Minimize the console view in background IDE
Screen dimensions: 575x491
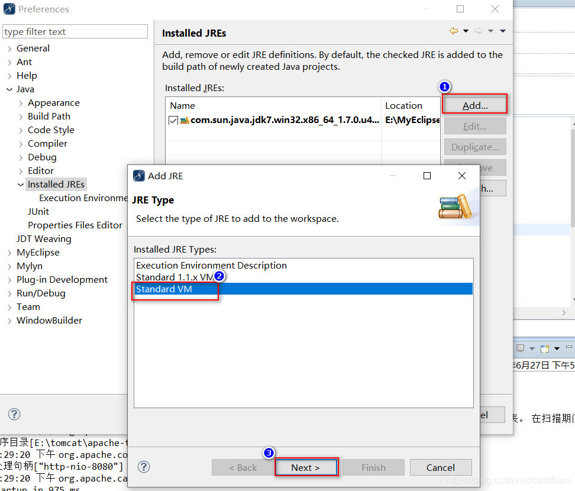[x=569, y=347]
